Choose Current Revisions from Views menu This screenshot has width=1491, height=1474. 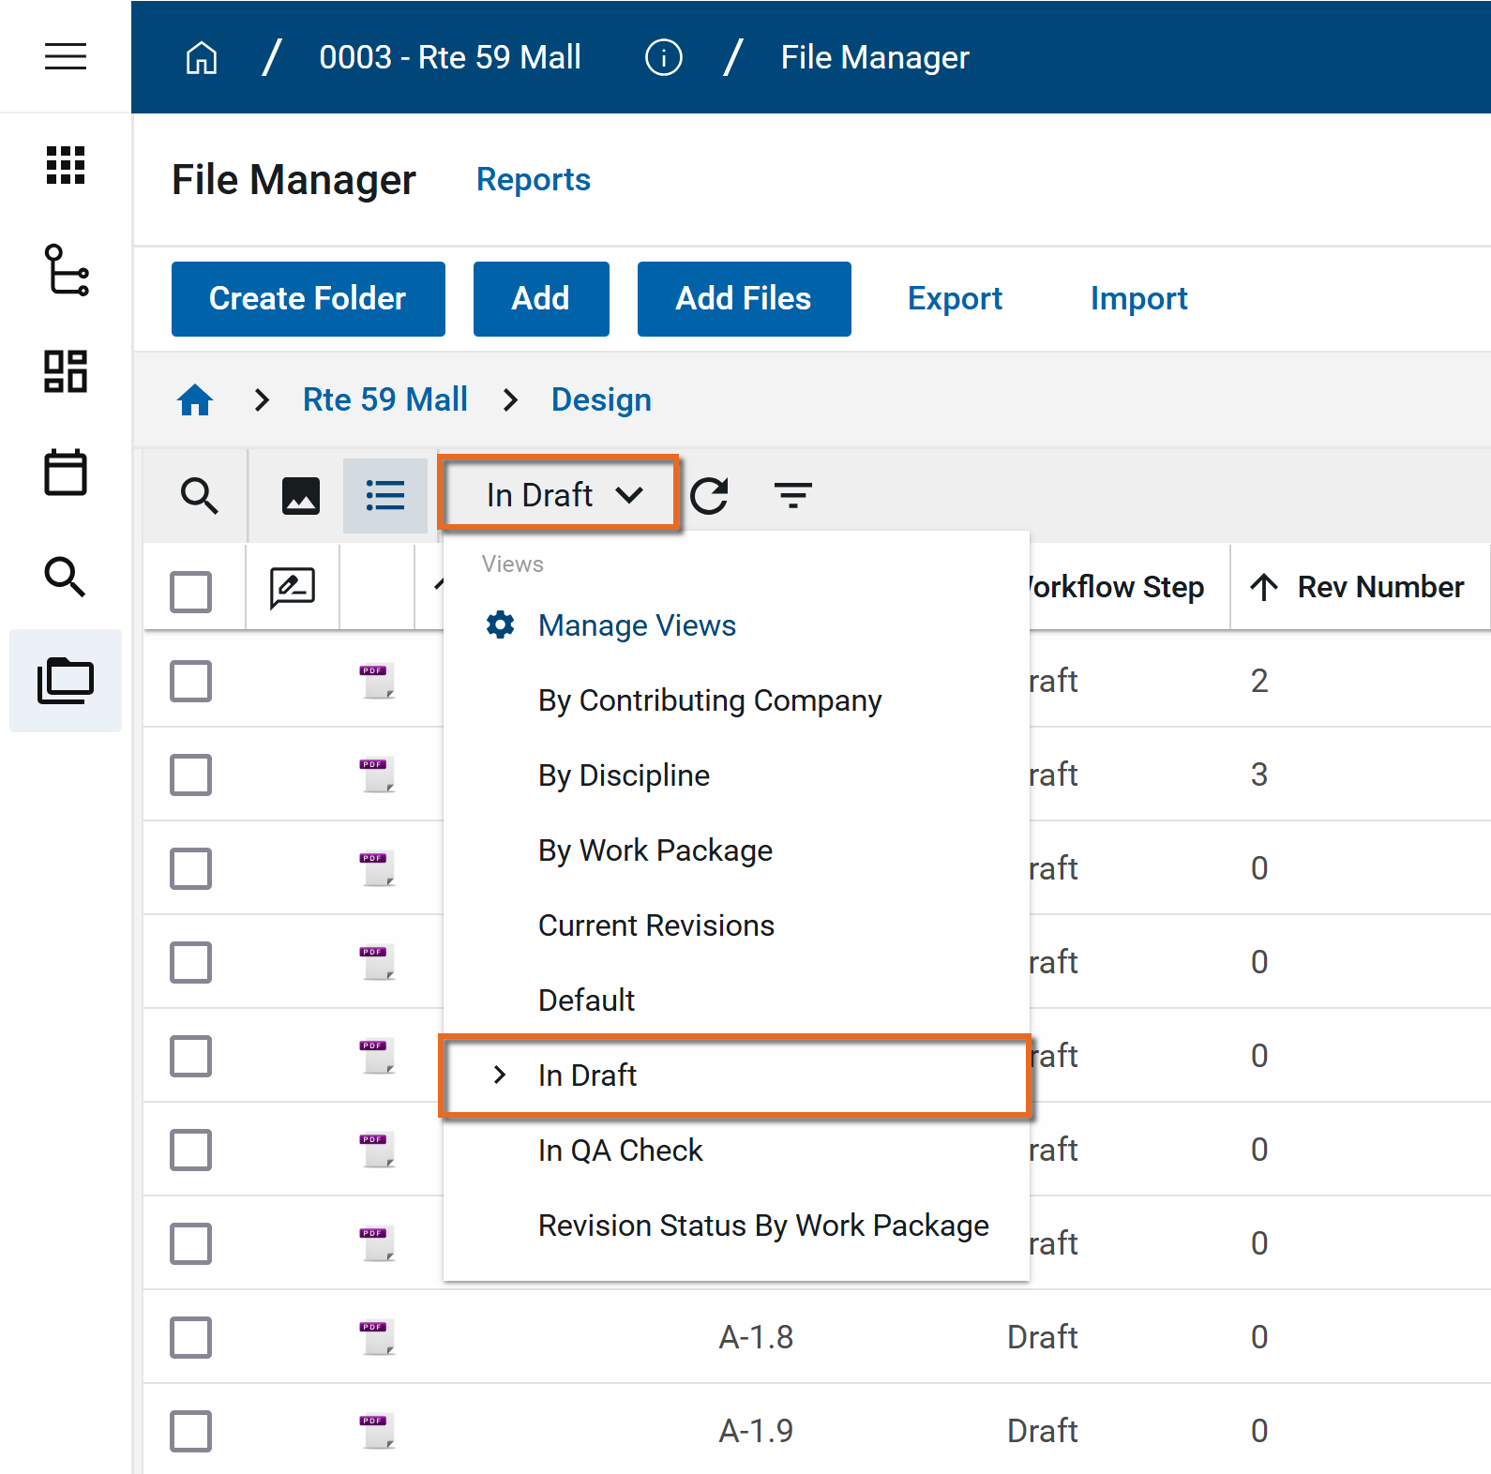[655, 925]
